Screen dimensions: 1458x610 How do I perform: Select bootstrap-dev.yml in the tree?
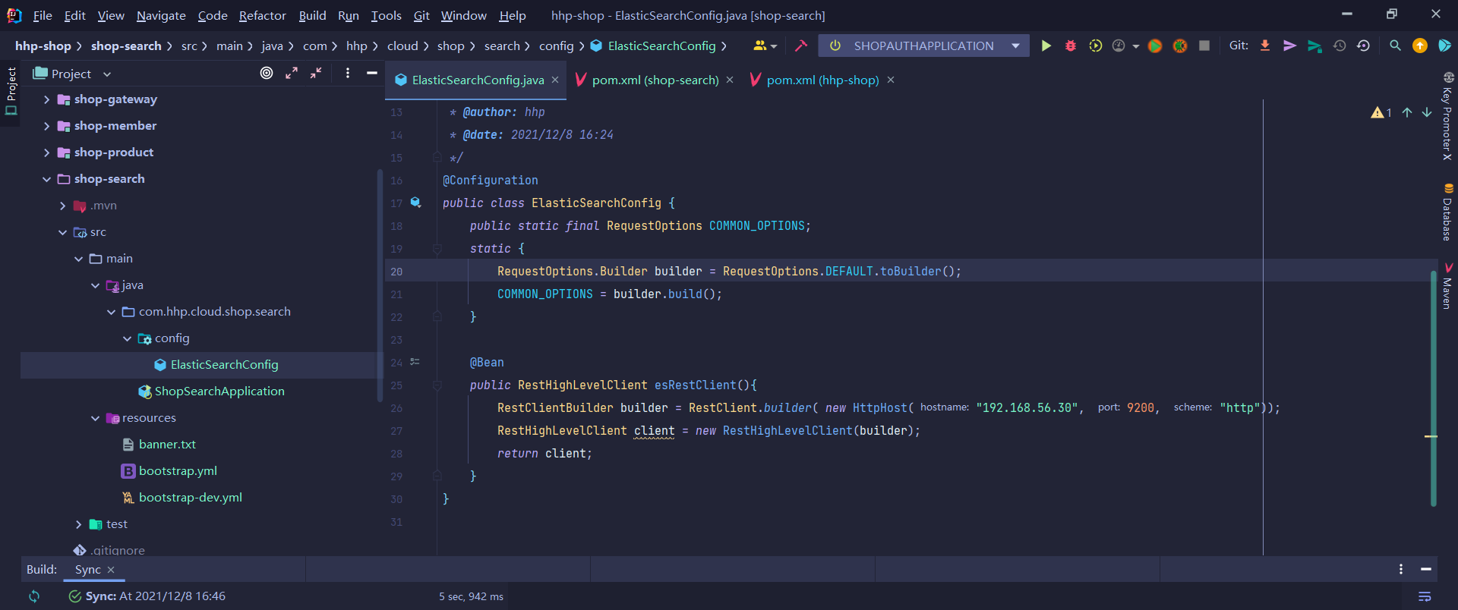[x=190, y=498]
